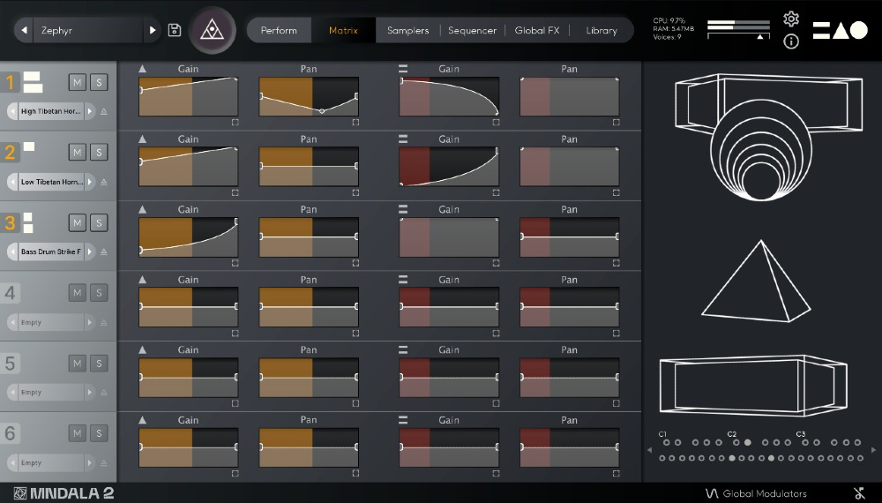882x503 pixels.
Task: Click the central triangle logo button
Action: (x=212, y=30)
